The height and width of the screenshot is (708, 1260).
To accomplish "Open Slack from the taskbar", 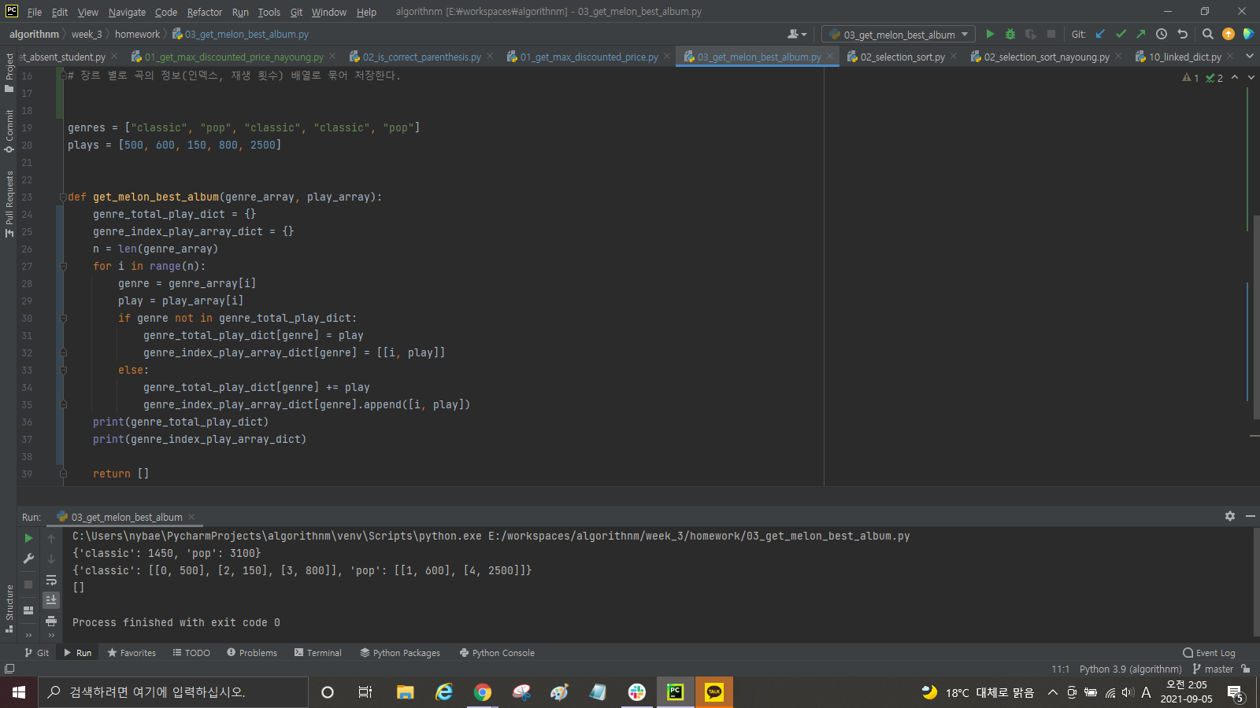I will click(637, 692).
